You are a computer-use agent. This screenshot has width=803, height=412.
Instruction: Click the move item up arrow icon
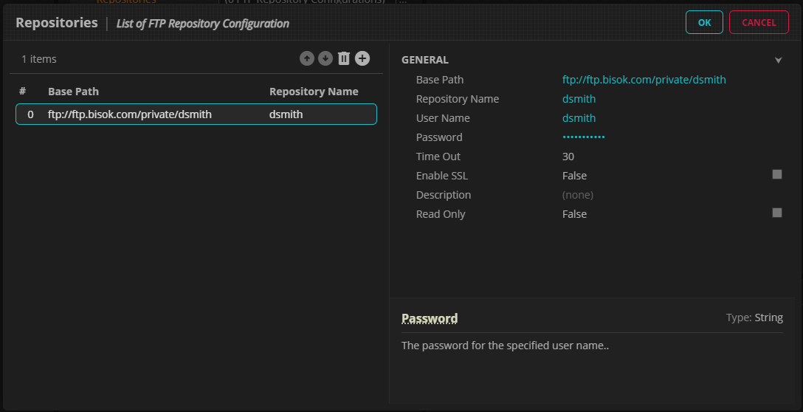(307, 59)
